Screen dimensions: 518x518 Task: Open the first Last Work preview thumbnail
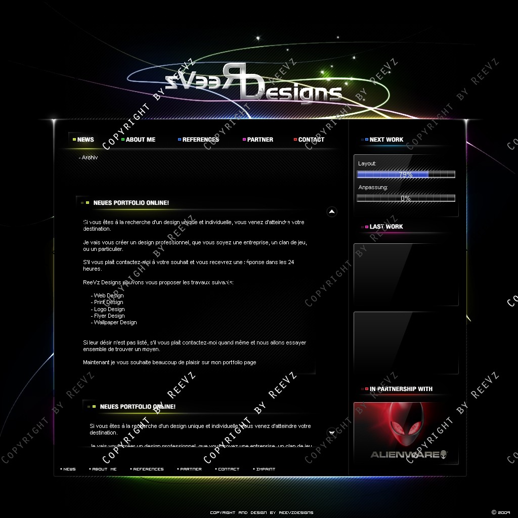coord(406,275)
